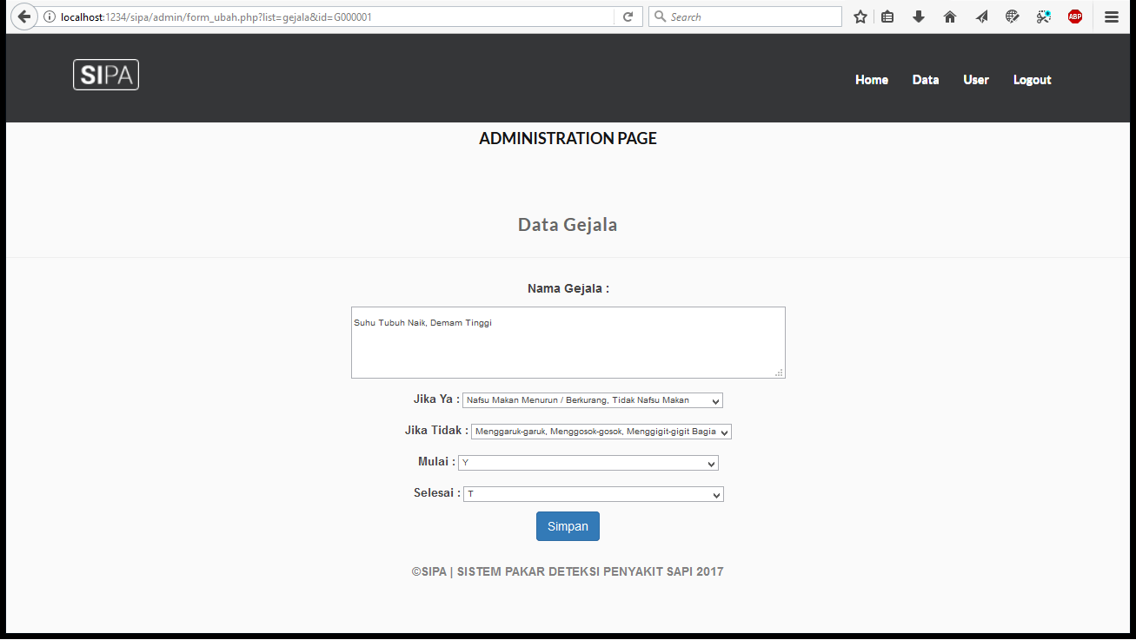The height and width of the screenshot is (640, 1136).
Task: View site information icon in address bar
Action: coord(50,16)
